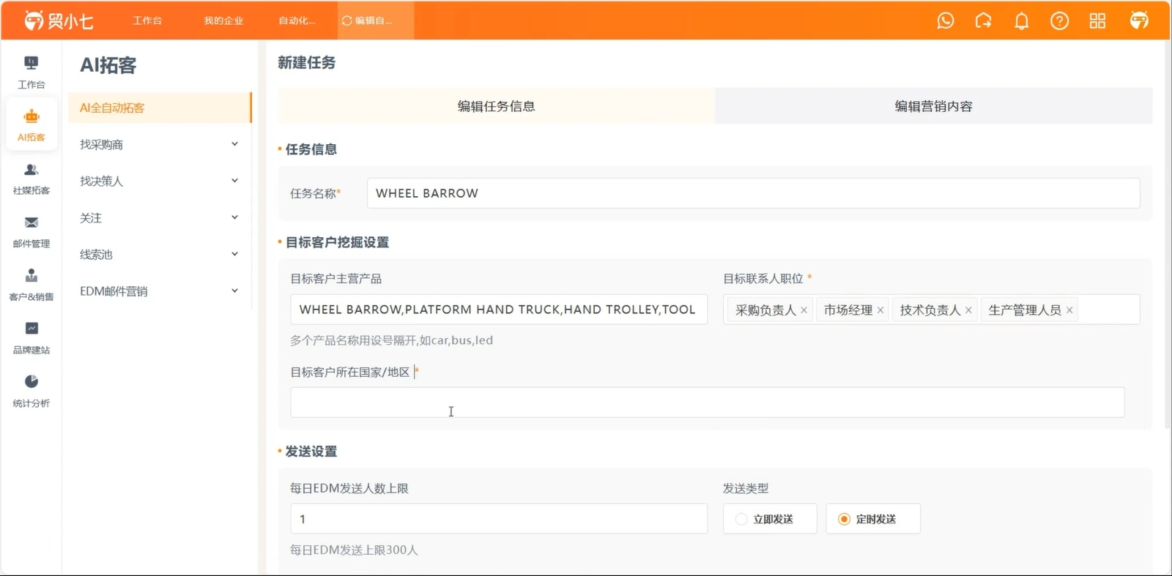
Task: Click the 每日EDM发送人数上限 field
Action: coord(499,519)
